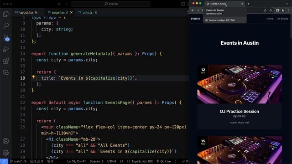
Task: Click line number 22 in the gutter
Action: point(22,102)
